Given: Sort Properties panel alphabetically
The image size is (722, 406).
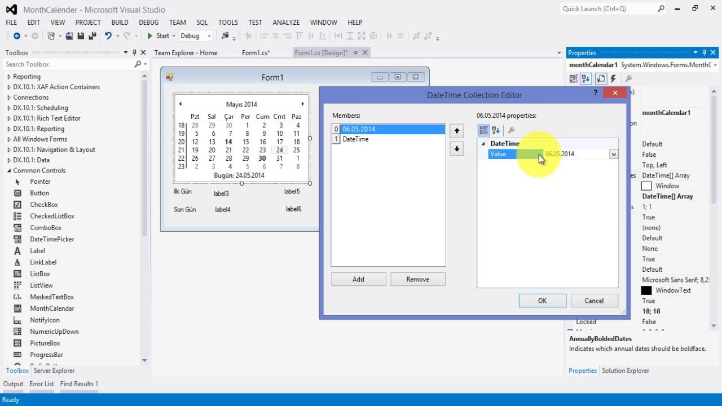Looking at the screenshot, I should pos(586,79).
